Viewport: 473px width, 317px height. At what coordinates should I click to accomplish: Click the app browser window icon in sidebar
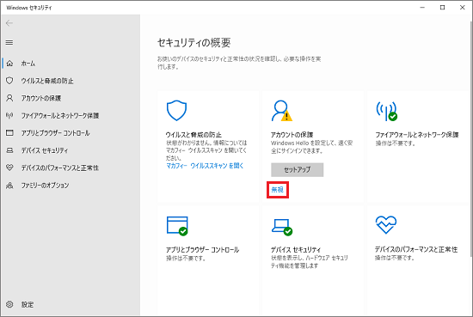tap(9, 132)
